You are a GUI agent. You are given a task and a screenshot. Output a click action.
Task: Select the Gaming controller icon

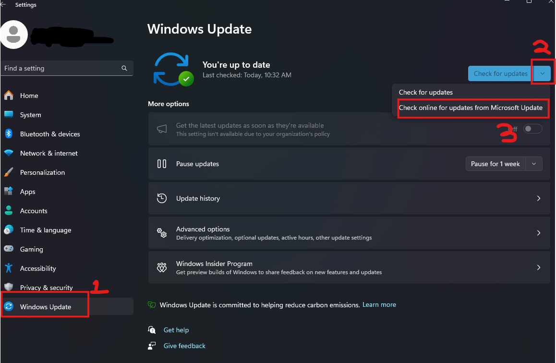[9, 249]
